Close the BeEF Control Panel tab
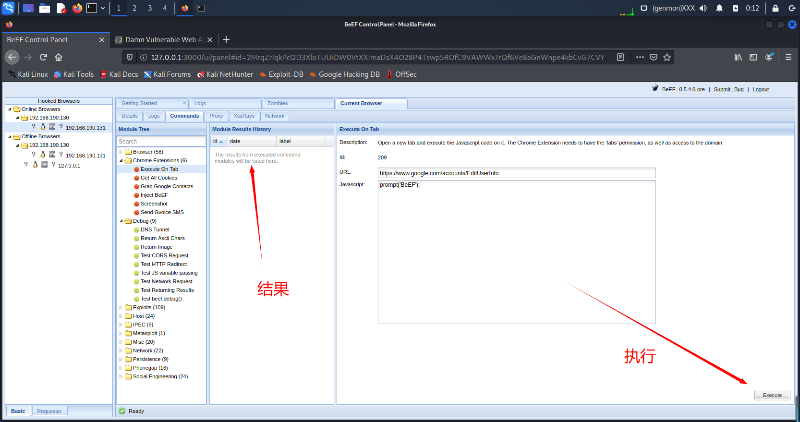This screenshot has height=422, width=800. pyautogui.click(x=102, y=40)
